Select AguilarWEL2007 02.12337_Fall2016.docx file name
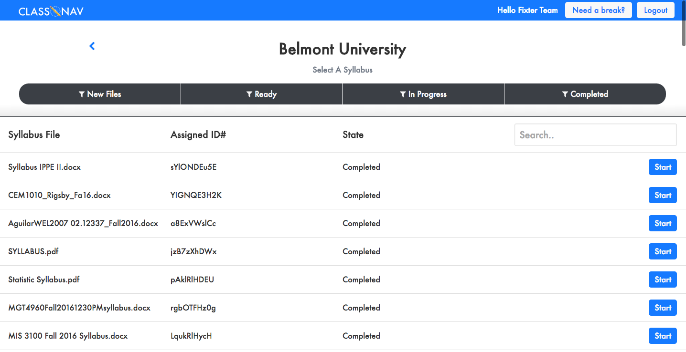 coord(83,223)
